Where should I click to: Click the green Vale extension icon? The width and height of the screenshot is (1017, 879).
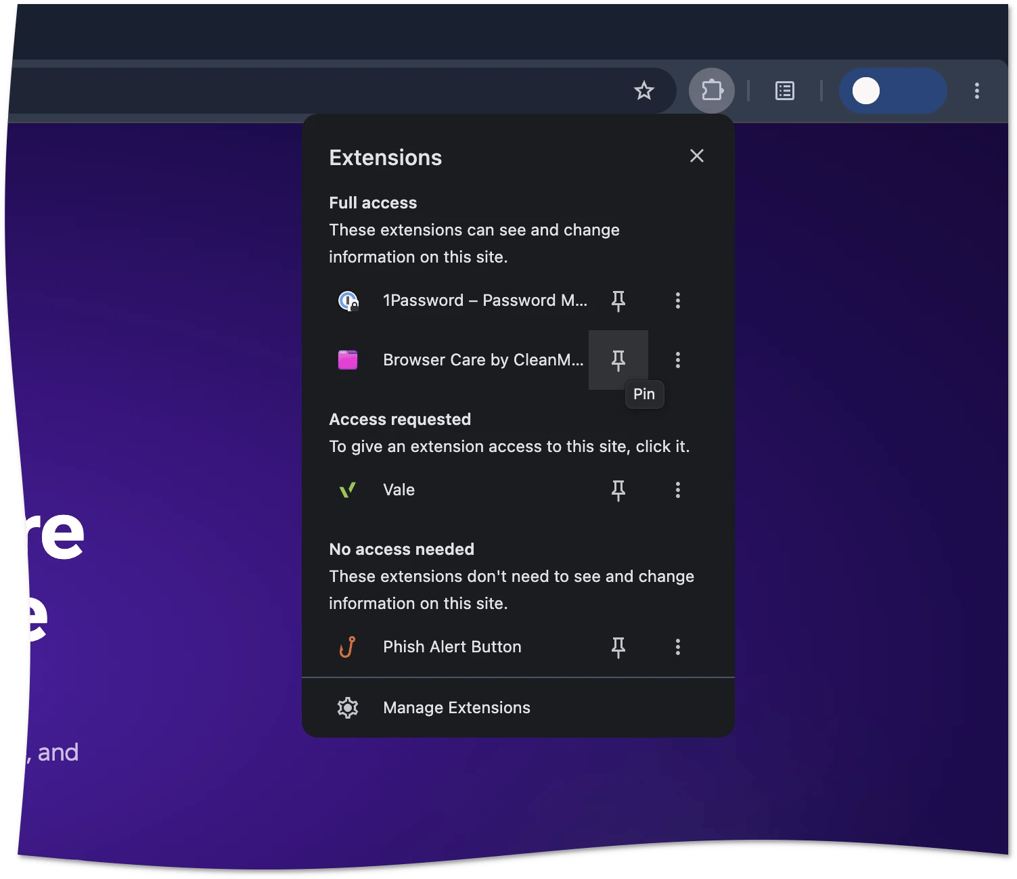click(348, 490)
